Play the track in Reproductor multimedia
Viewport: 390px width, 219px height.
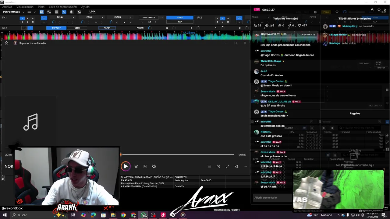click(x=126, y=166)
